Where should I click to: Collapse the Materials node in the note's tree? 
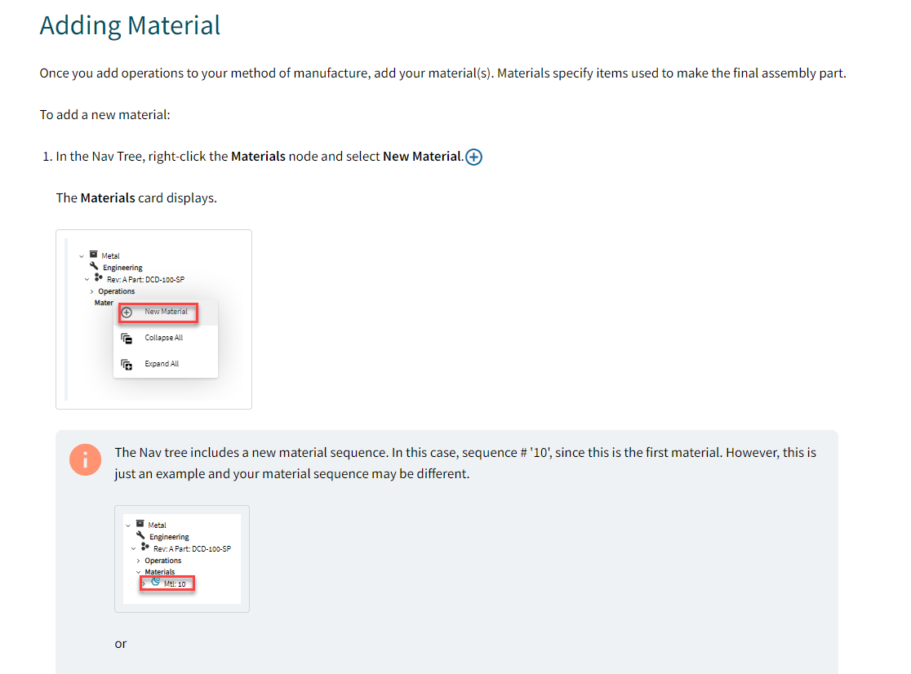138,572
